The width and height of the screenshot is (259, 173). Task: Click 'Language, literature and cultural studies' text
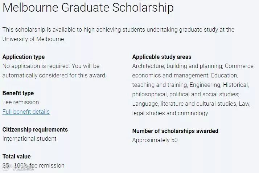(x=184, y=104)
